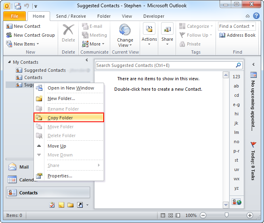Click the Find a Contact box
The width and height of the screenshot is (264, 223).
point(237,26)
